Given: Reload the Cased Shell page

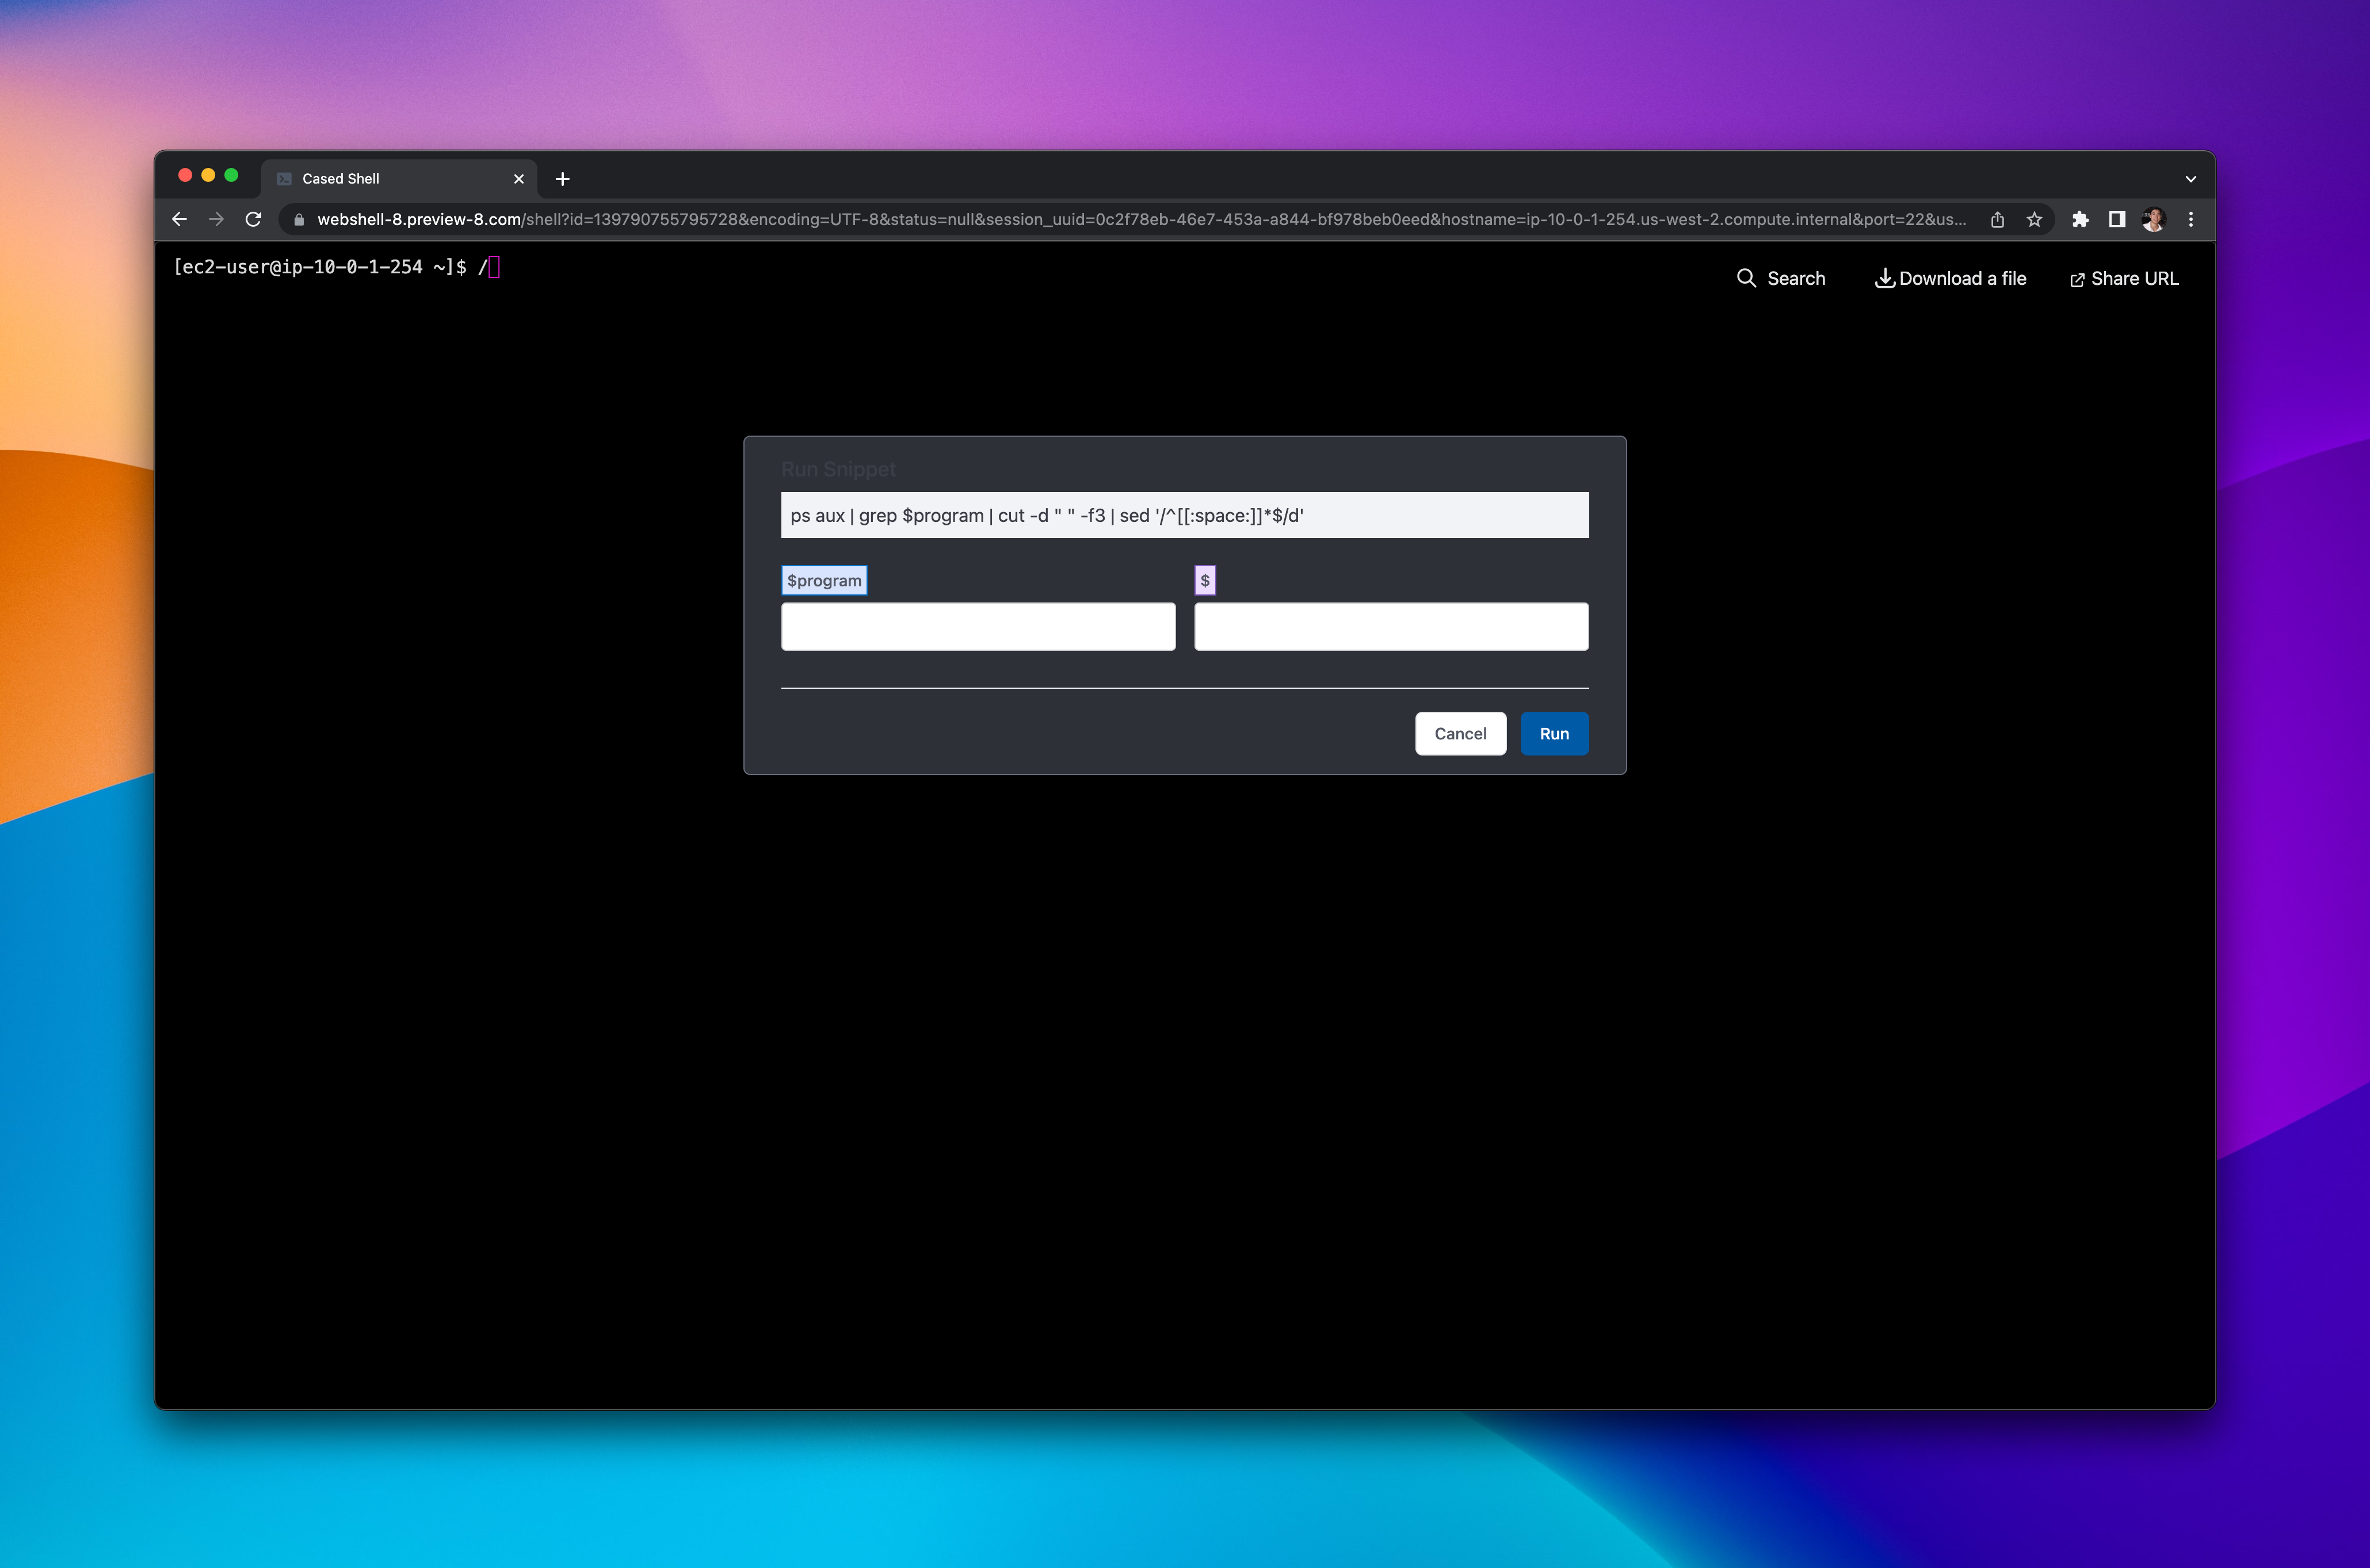Looking at the screenshot, I should [253, 219].
